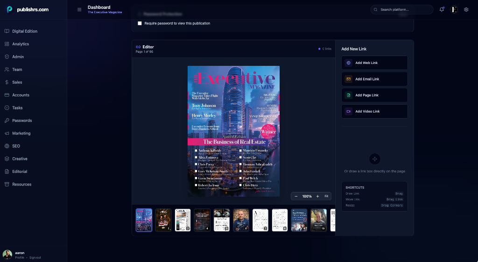Click the Add Video Link button
Image resolution: width=478 pixels, height=262 pixels.
pos(374,111)
